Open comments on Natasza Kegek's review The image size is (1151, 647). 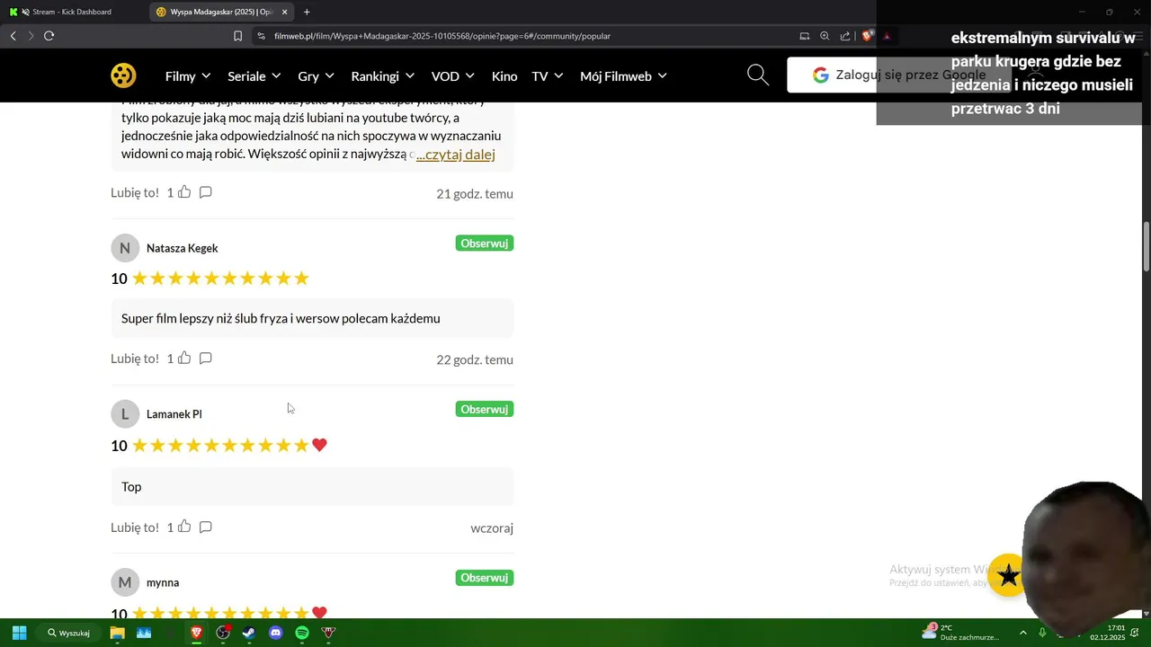(x=205, y=359)
